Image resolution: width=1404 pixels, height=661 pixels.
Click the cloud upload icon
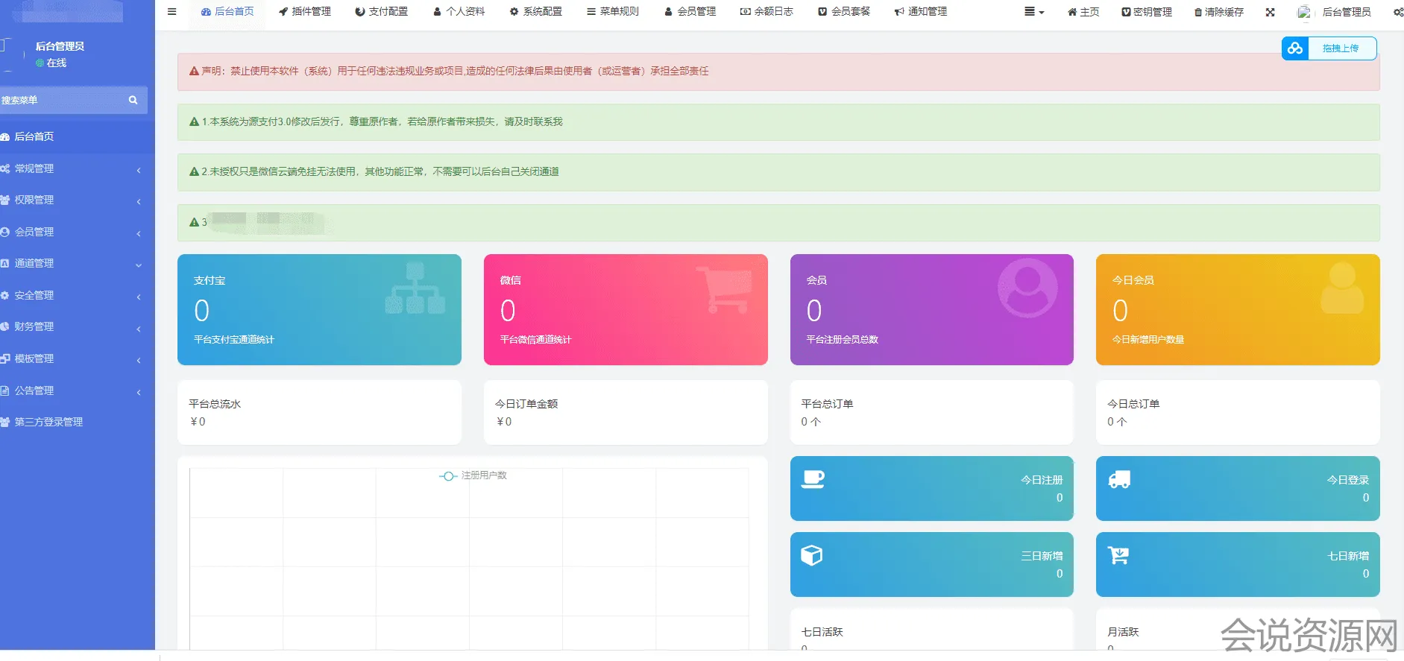pos(1295,48)
